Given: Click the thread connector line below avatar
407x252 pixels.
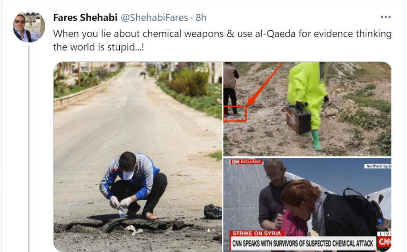Looking at the screenshot, I should click(29, 148).
